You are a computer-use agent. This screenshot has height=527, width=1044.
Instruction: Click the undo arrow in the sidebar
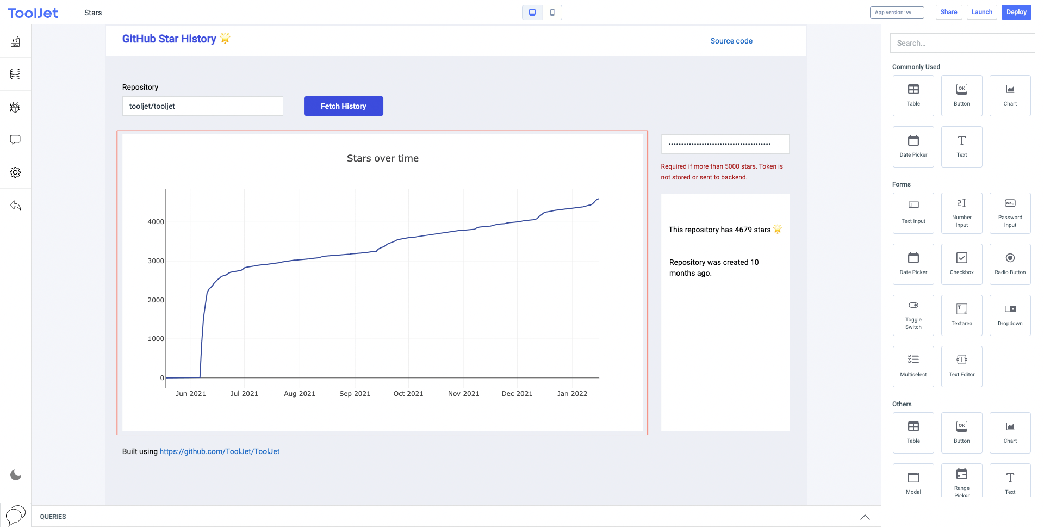15,206
